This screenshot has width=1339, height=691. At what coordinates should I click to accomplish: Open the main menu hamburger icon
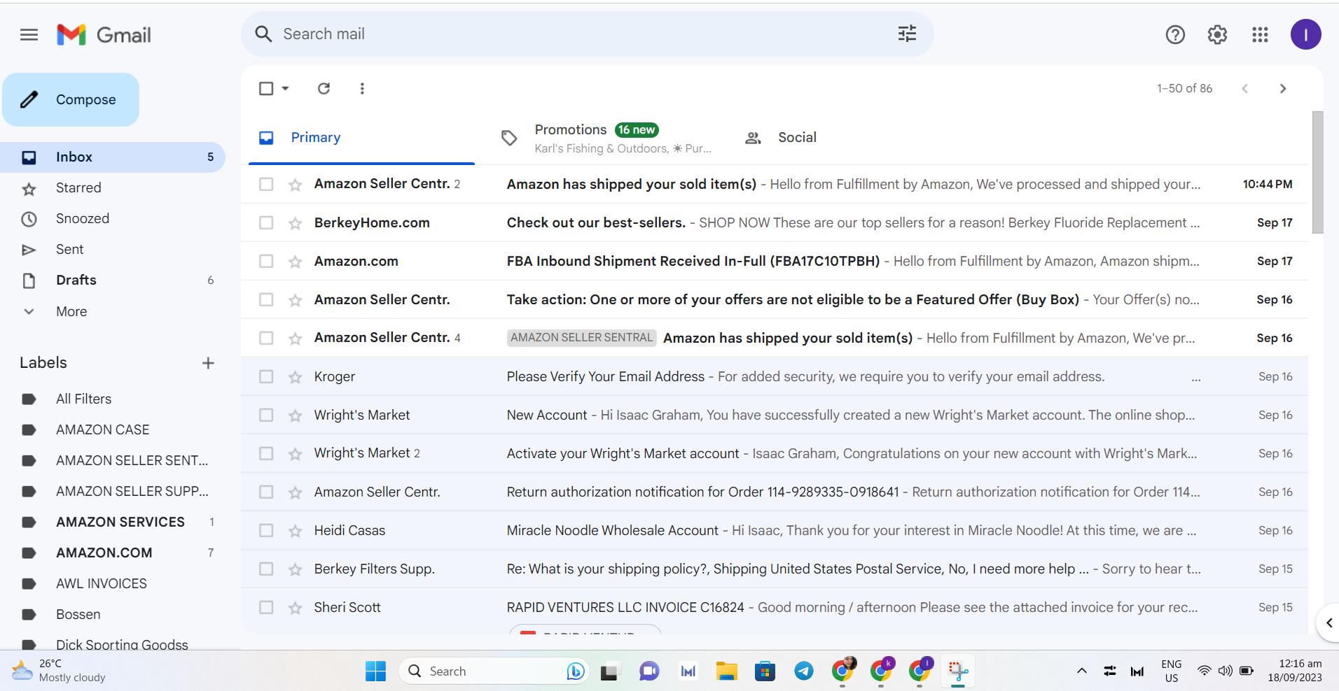[x=29, y=34]
